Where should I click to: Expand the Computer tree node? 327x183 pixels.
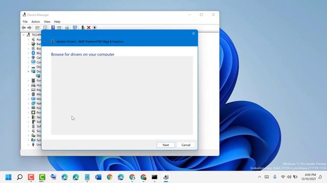pyautogui.click(x=29, y=62)
